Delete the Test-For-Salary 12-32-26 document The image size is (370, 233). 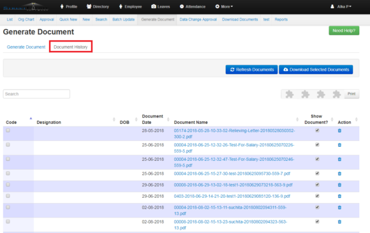tap(339, 145)
